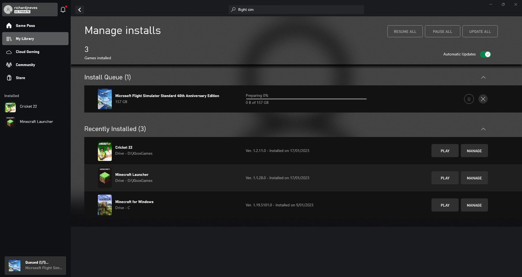
Task: Play Minecraft for Windows
Action: [445, 205]
